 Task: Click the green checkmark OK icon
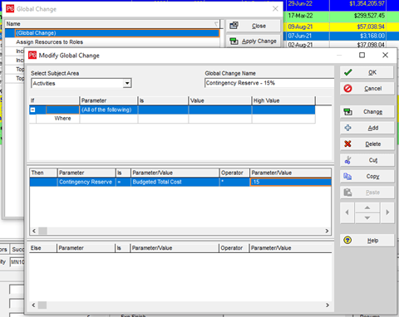(x=347, y=72)
